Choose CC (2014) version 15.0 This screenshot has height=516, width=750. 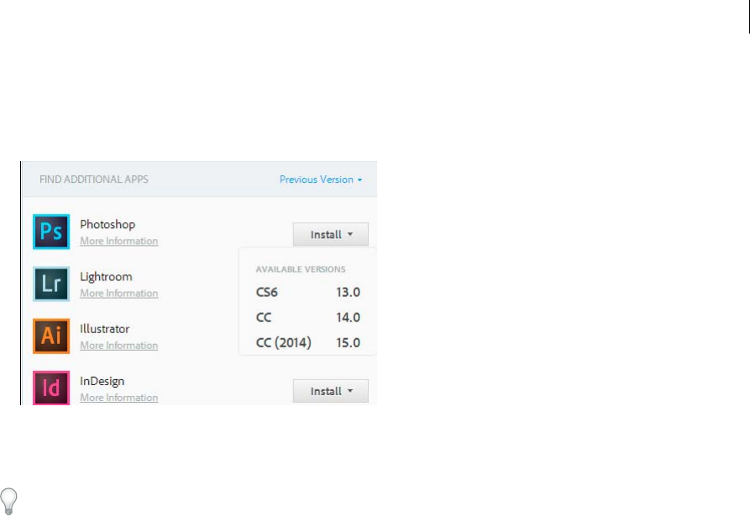[x=307, y=342]
